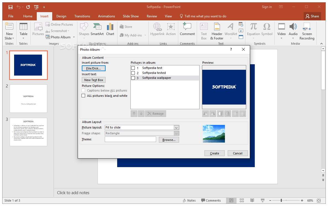Click the Theme text field
328x206 pixels.
tap(130, 140)
